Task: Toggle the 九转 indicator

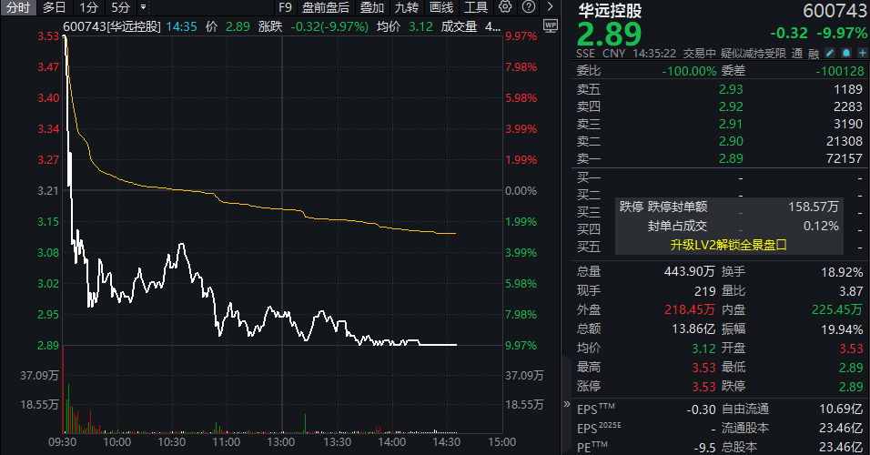Action: [x=407, y=7]
